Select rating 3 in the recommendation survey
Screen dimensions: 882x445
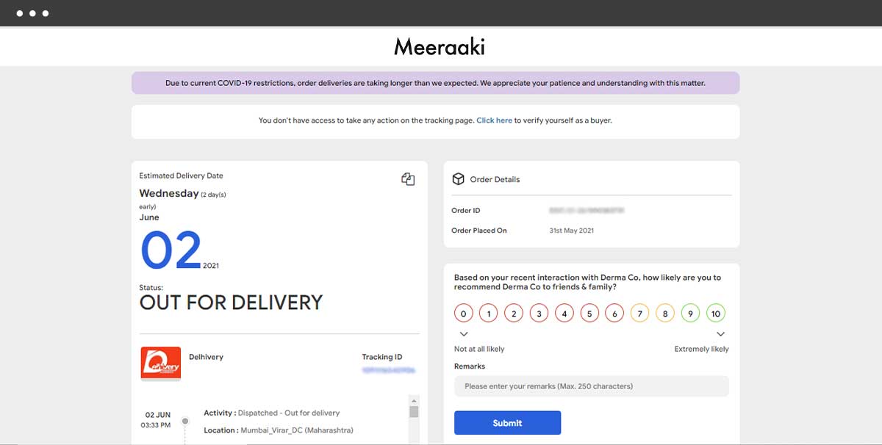click(539, 314)
